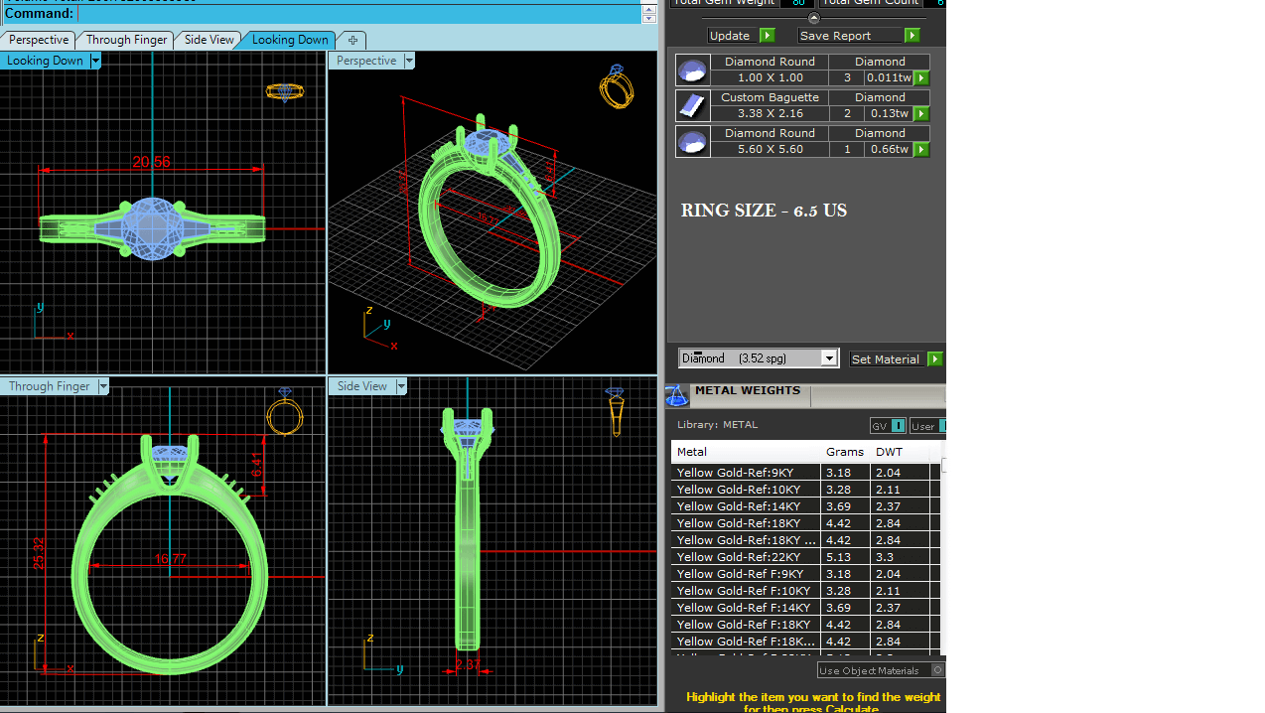Click the 0.66tw weight cell
The height and width of the screenshot is (713, 1265).
(x=889, y=150)
